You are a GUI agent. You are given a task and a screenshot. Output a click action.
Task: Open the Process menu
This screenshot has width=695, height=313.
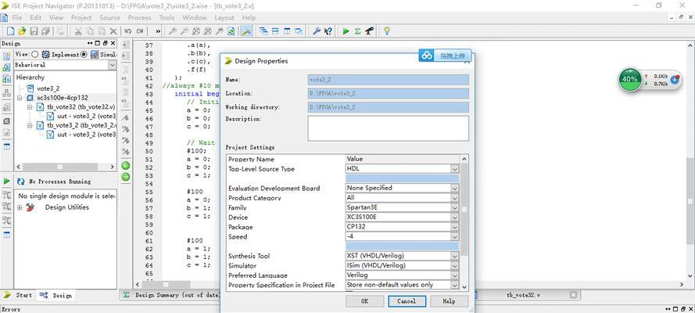click(x=140, y=18)
